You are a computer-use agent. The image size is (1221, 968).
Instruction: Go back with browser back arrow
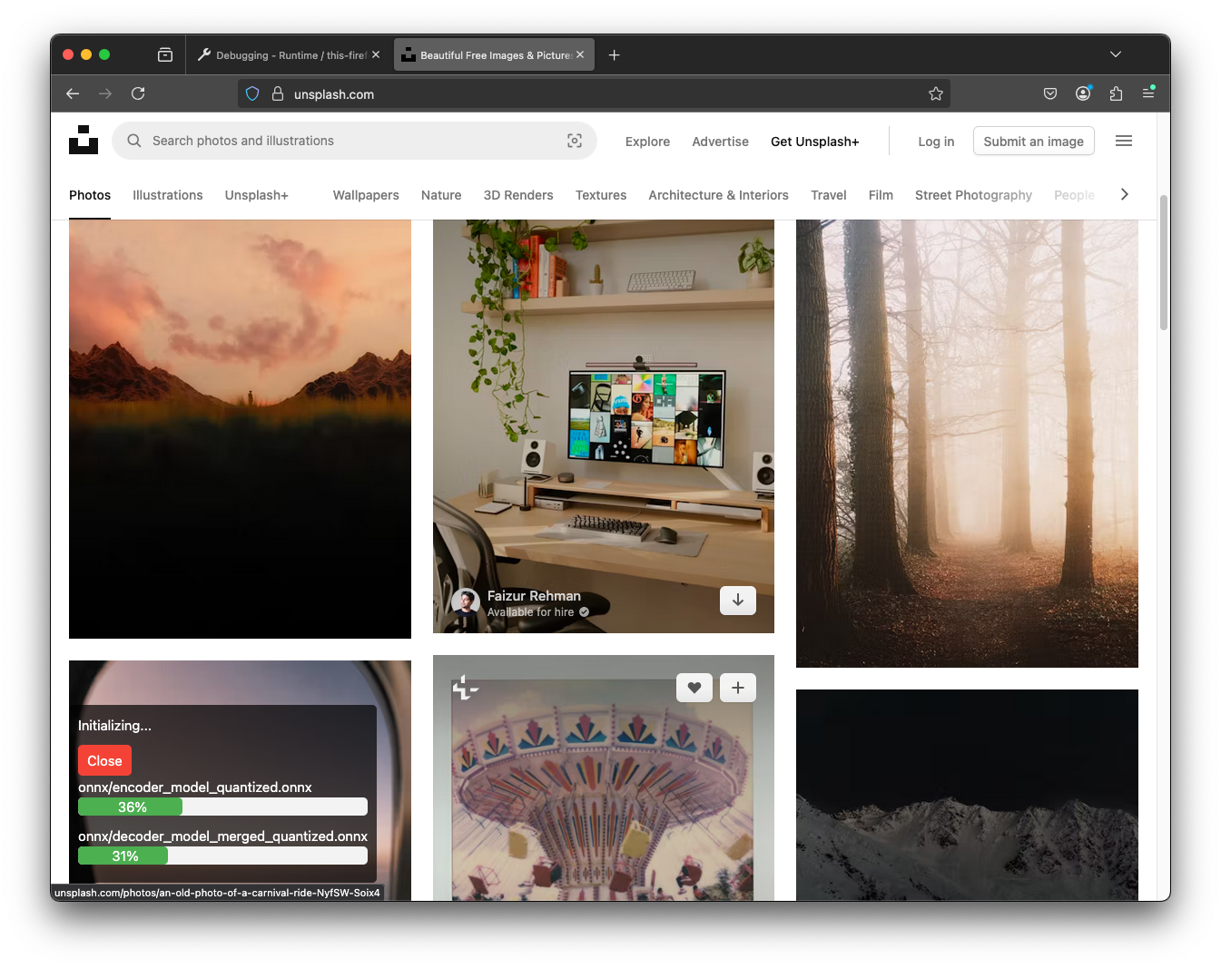coord(73,93)
